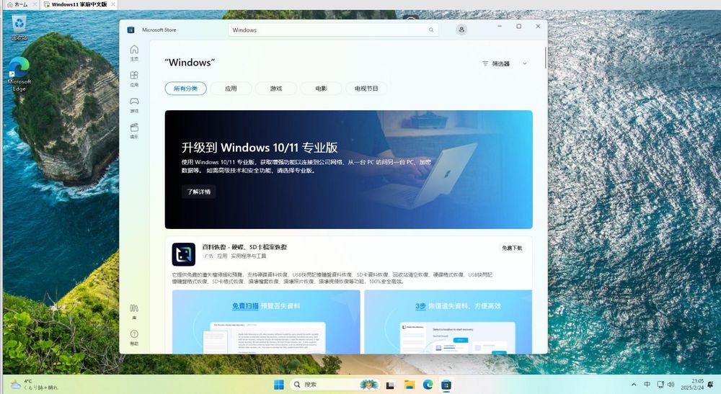Close the Windows11 家庭中文版 tab
Image resolution: width=721 pixels, height=394 pixels.
click(x=113, y=4)
